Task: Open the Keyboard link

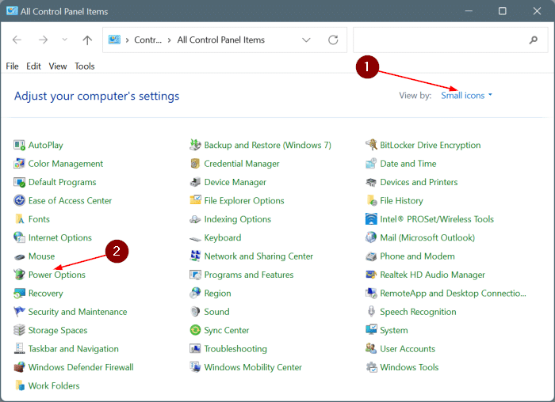Action: click(223, 237)
